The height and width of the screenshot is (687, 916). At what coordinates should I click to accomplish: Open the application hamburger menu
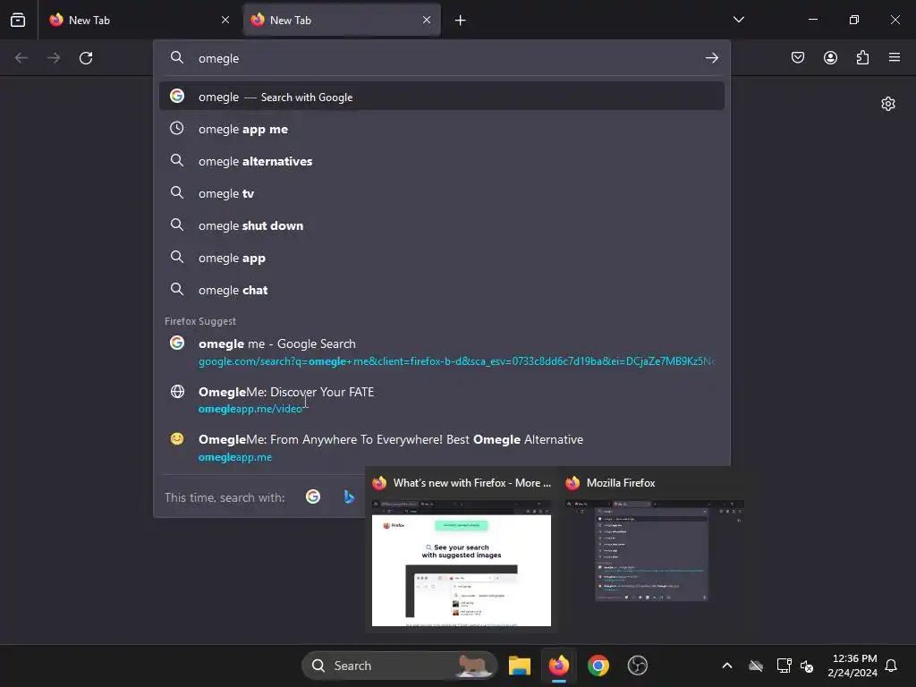click(895, 57)
